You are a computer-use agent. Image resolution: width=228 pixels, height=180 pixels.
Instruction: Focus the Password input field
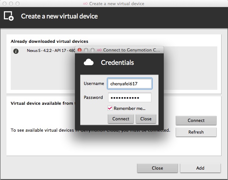point(130,97)
